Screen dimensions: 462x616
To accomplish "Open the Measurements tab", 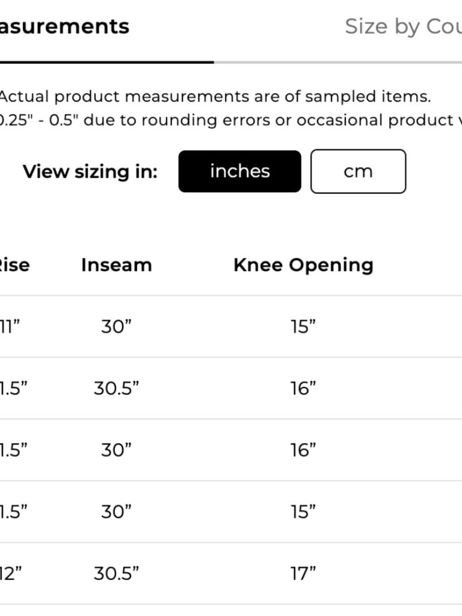I will (64, 27).
